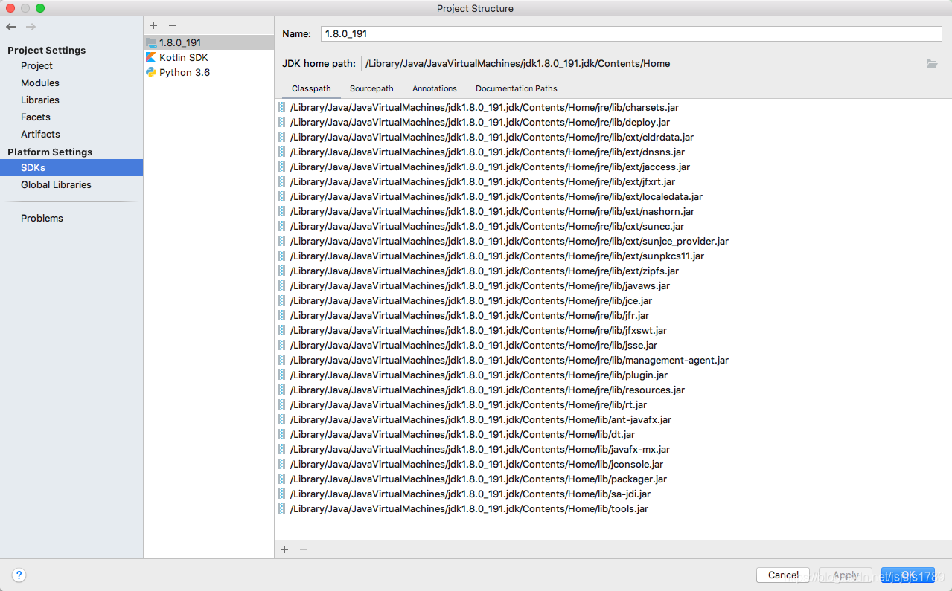
Task: Click jar icon beside rt.jar
Action: coord(281,404)
